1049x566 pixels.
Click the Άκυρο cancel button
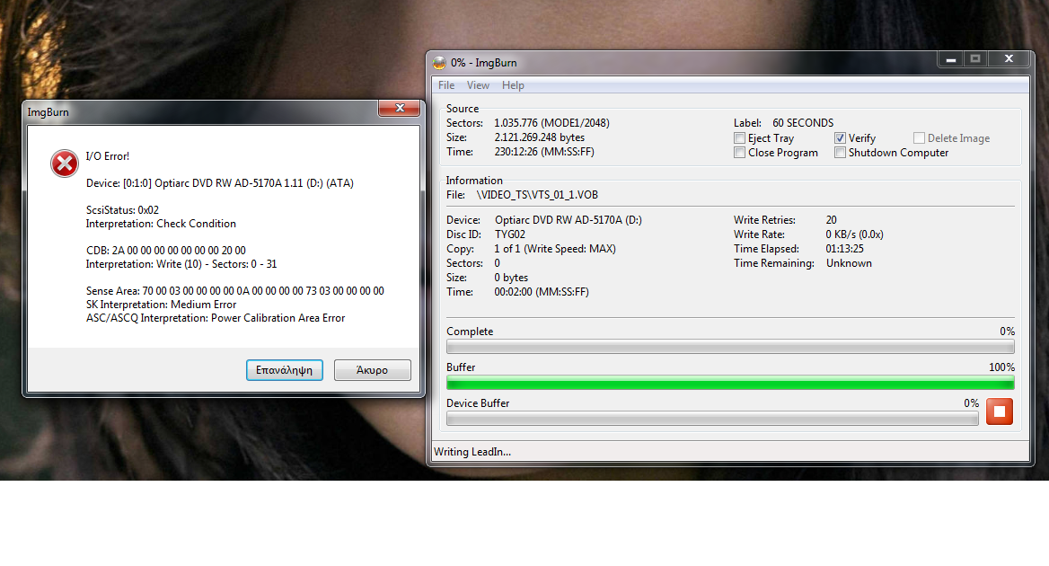[372, 370]
